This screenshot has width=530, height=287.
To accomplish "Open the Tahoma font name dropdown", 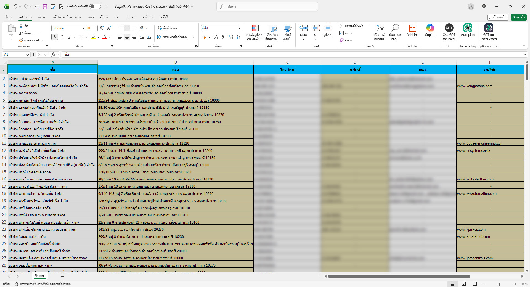I will pos(83,28).
